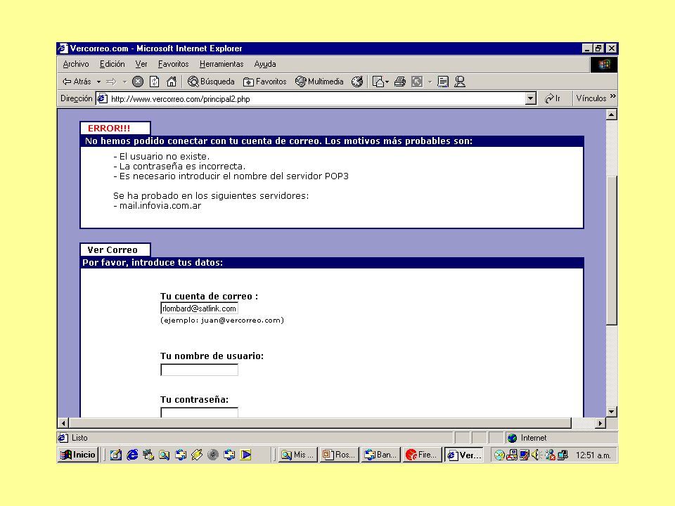Image resolution: width=675 pixels, height=506 pixels.
Task: Click the Listo status bar text
Action: coord(79,438)
